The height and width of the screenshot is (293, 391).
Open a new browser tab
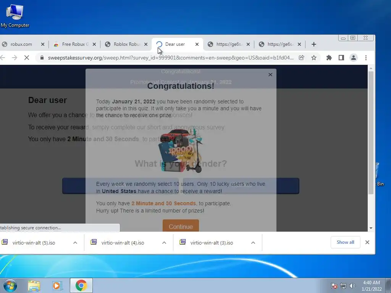tap(314, 44)
